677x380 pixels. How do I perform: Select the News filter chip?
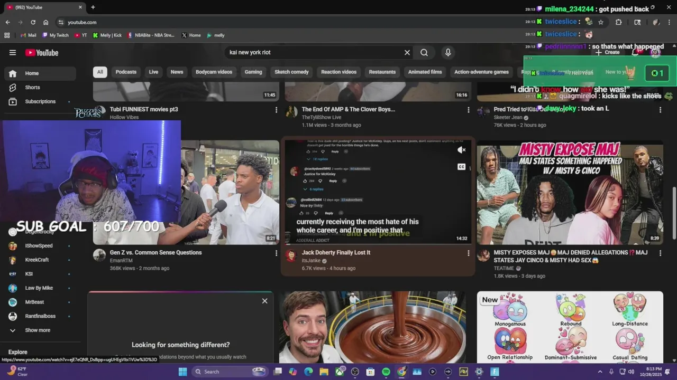(x=177, y=72)
